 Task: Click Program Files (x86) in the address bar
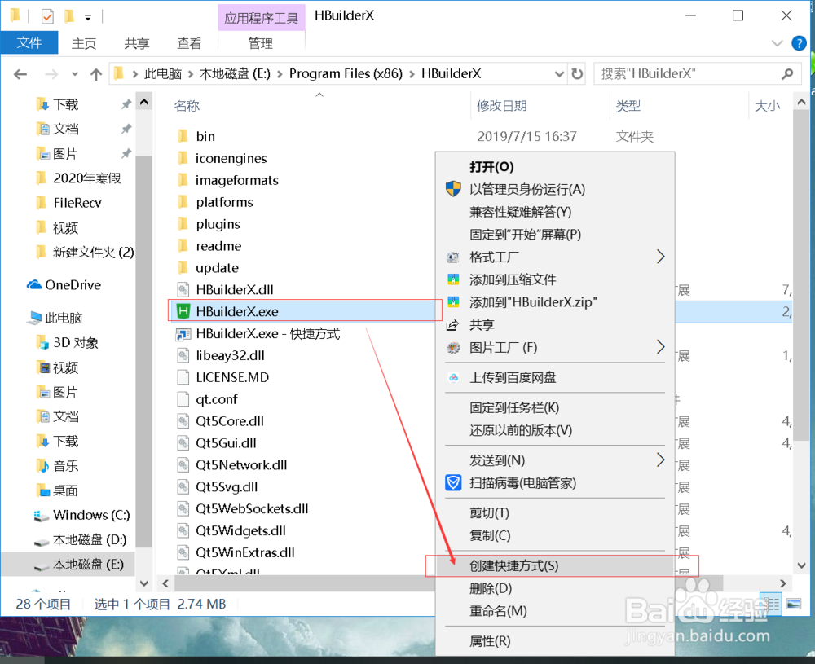point(346,73)
